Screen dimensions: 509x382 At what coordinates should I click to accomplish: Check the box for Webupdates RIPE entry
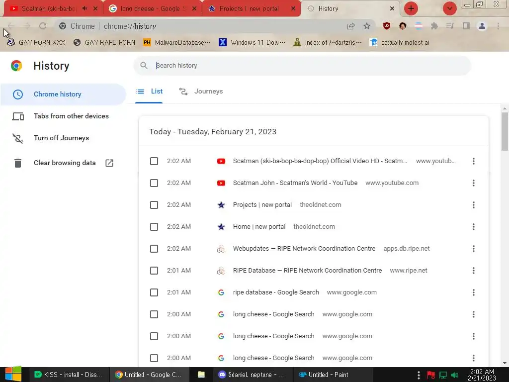click(x=154, y=249)
